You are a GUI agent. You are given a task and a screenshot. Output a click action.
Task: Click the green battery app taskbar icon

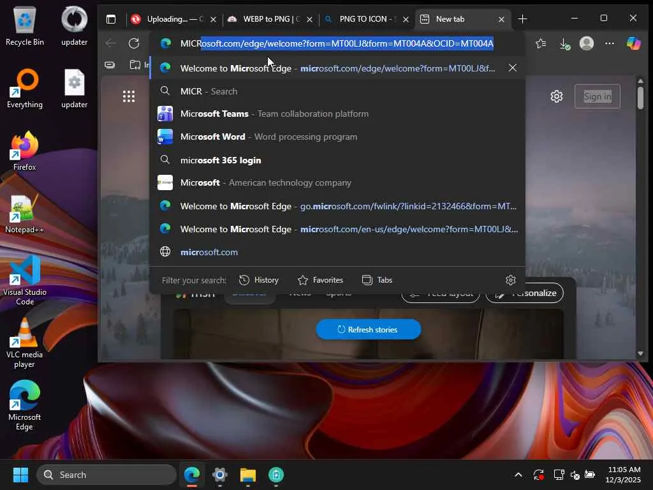(275, 475)
